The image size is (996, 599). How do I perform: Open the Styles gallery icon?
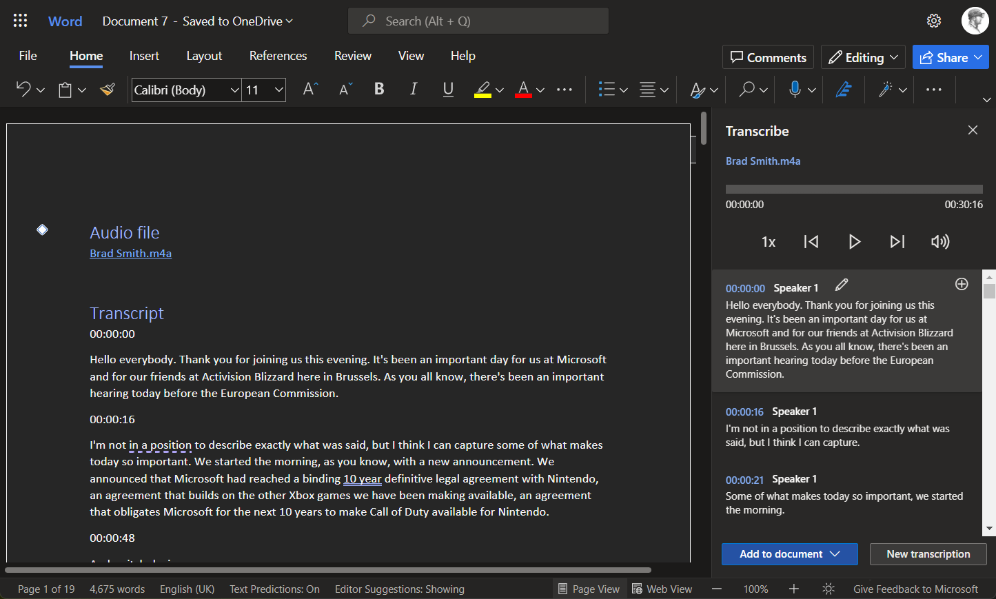[698, 90]
